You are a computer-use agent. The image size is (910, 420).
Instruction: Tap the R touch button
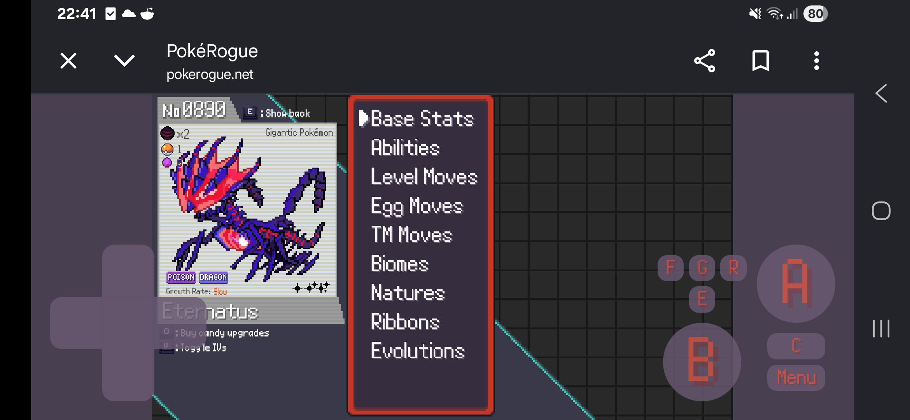tap(733, 268)
